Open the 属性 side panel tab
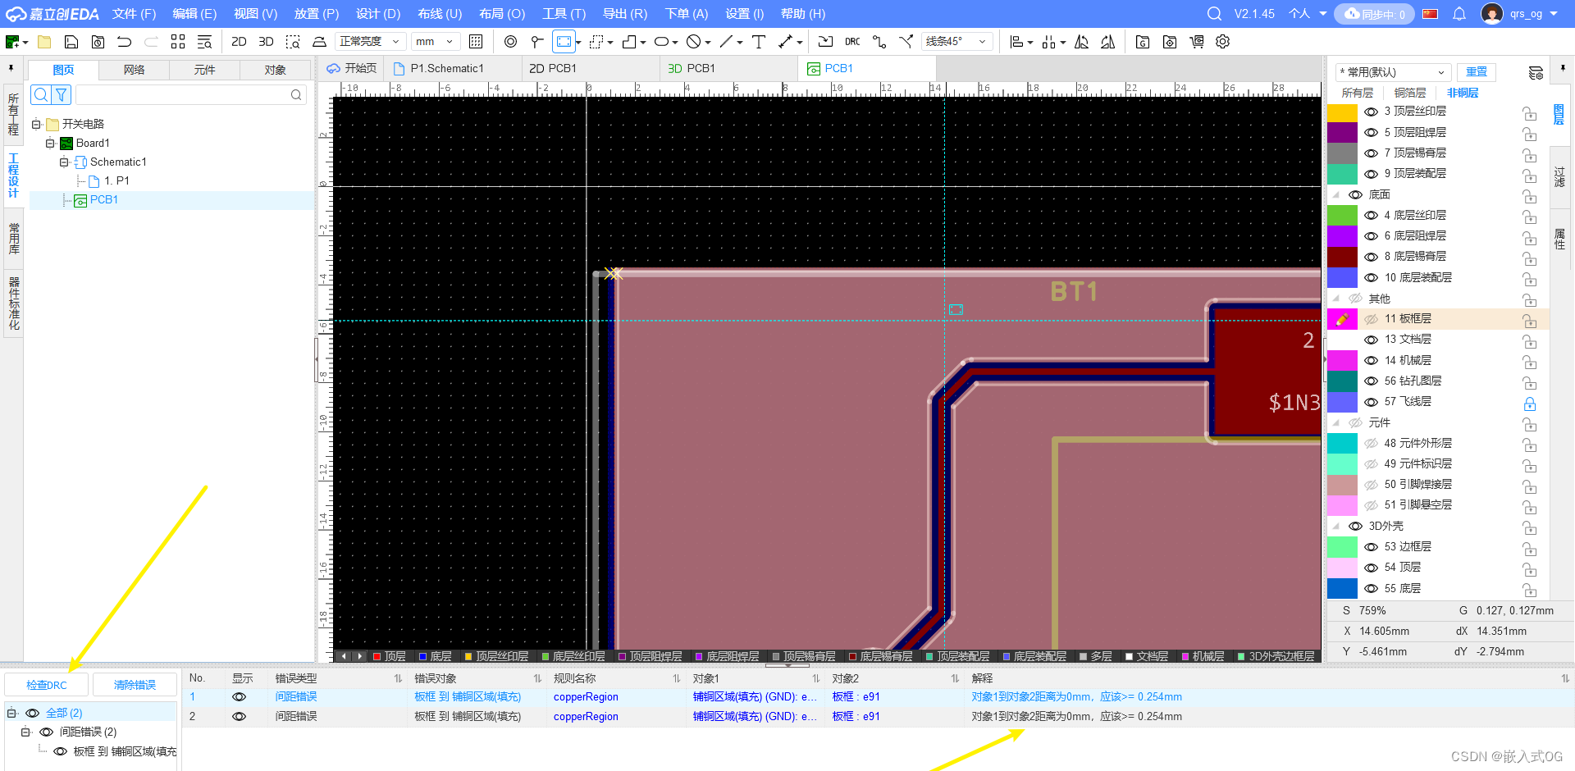Image resolution: width=1575 pixels, height=771 pixels. (x=1559, y=239)
